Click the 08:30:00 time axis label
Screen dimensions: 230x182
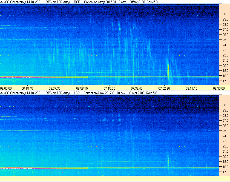(x=219, y=89)
